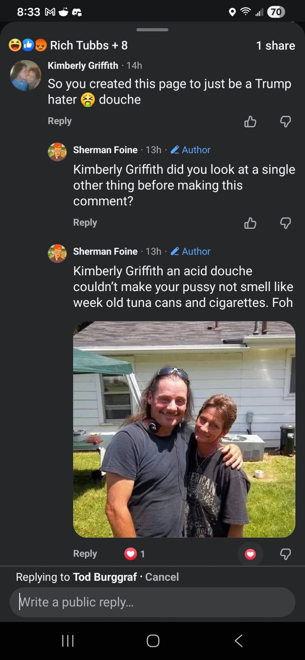Dislike the reply with the photo
305x660 pixels.
pos(286,554)
